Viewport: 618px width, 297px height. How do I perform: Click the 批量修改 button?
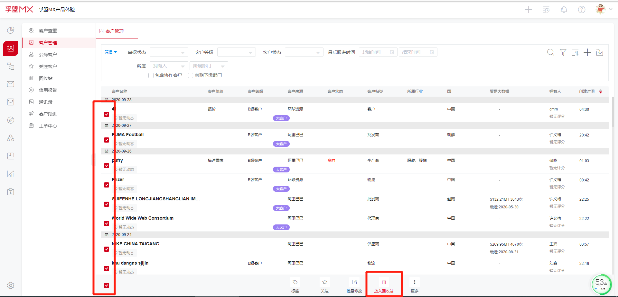pos(354,285)
